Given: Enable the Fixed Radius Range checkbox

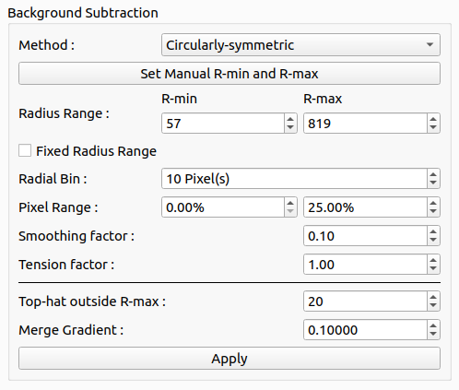Looking at the screenshot, I should (x=25, y=151).
